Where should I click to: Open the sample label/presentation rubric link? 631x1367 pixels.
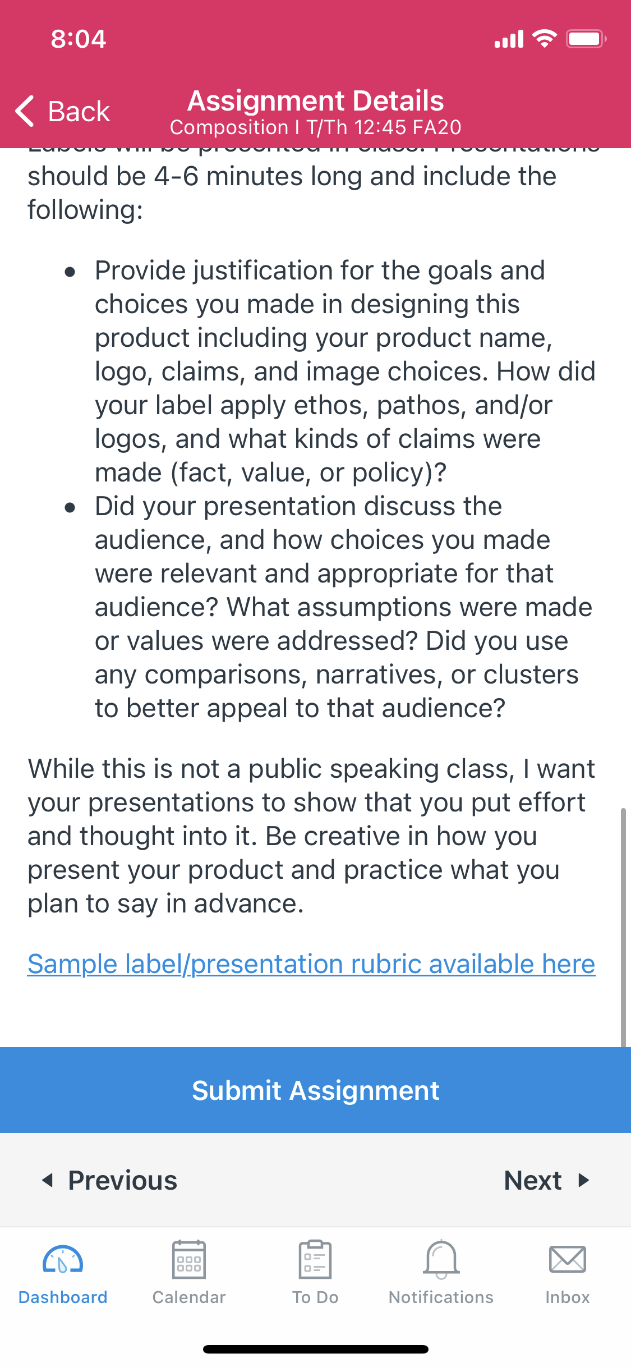[x=311, y=964]
